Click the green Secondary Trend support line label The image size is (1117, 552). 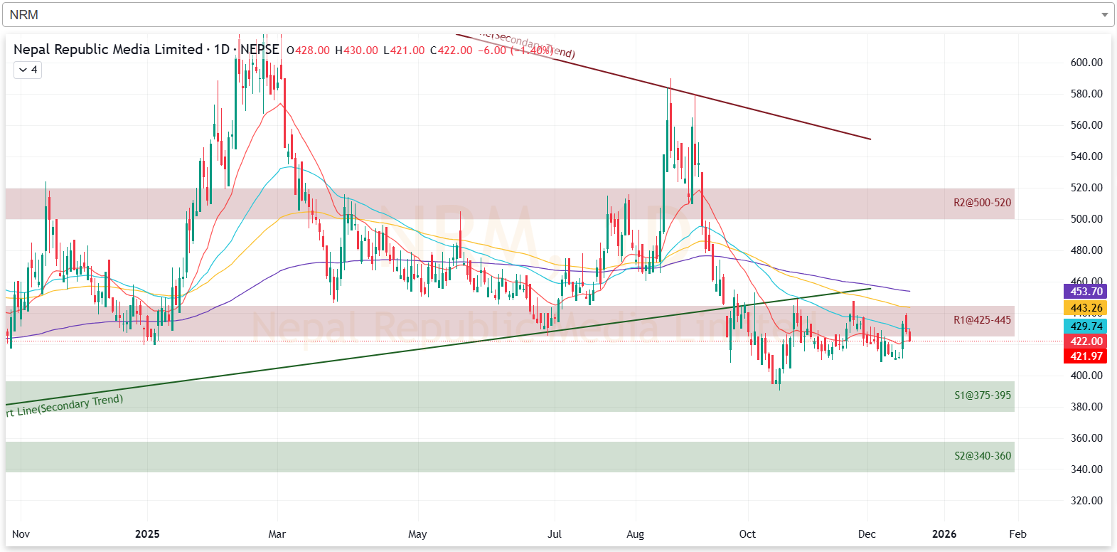pos(65,405)
